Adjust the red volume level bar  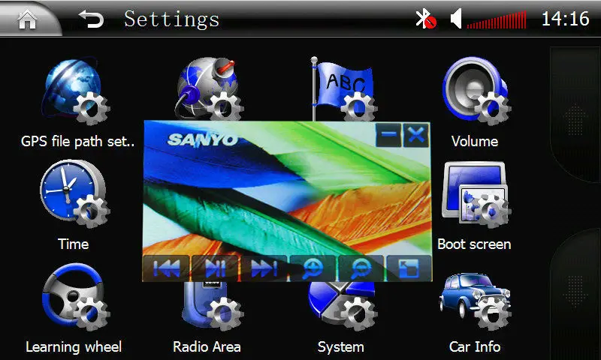[x=497, y=19]
